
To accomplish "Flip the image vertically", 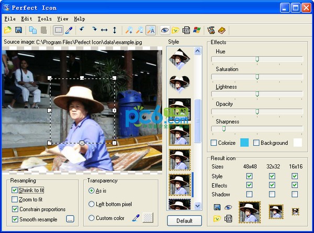I will pyautogui.click(x=115, y=30).
